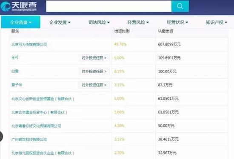The height and width of the screenshot is (159, 234).
Task: Open the 知识产权 menu
Action: tap(217, 23)
